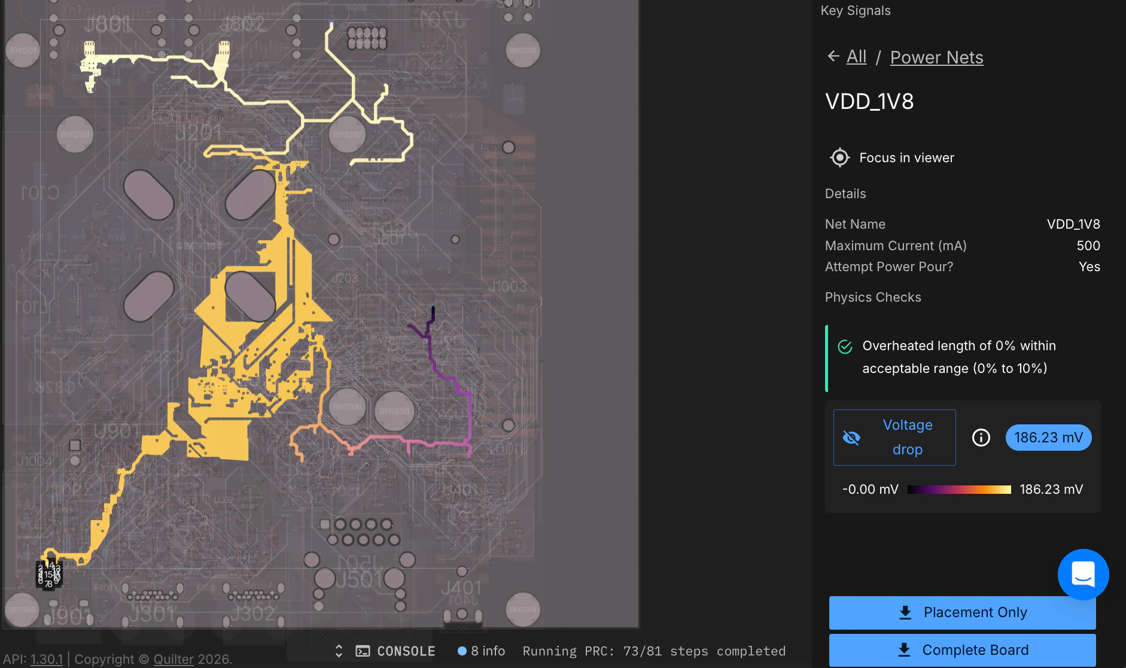
Task: Toggle Voltage drop visibility eye icon
Action: [x=851, y=438]
